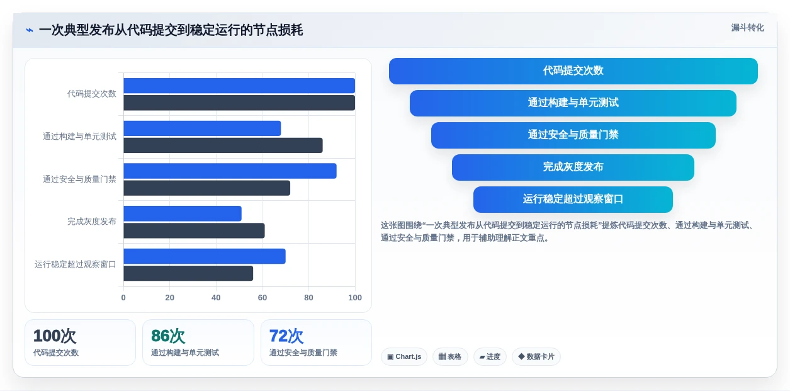Open the 86次 通过构建与单元测试 card
The height and width of the screenshot is (391, 790).
coord(198,343)
